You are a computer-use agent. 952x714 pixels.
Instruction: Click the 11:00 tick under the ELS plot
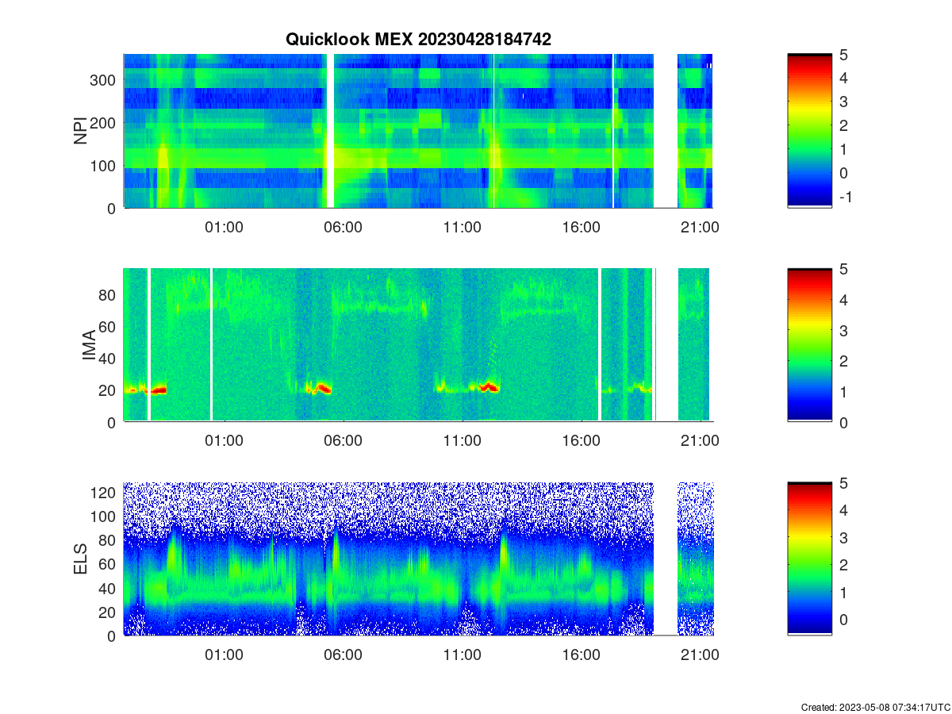coord(462,655)
